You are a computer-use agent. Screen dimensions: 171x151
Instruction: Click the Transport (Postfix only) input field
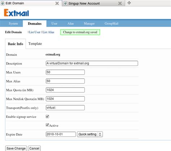click(65, 108)
